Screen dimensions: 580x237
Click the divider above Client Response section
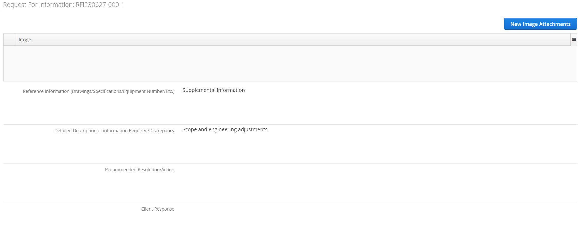click(x=290, y=203)
